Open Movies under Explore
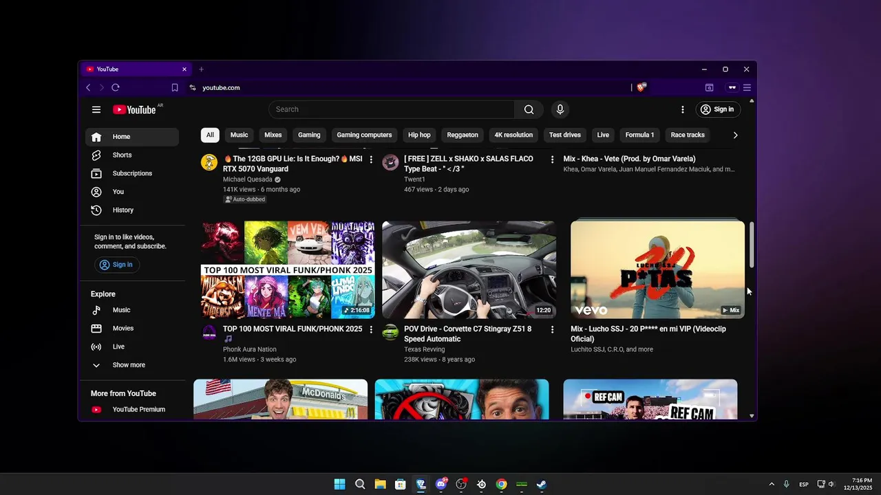 (x=132, y=329)
